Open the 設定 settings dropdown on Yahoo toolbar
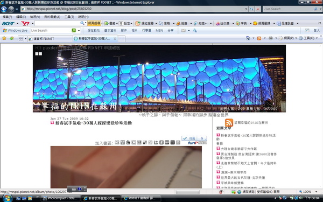This screenshot has height=202, width=323. (131, 24)
